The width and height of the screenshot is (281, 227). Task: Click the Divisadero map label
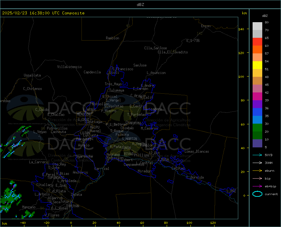point(152,109)
